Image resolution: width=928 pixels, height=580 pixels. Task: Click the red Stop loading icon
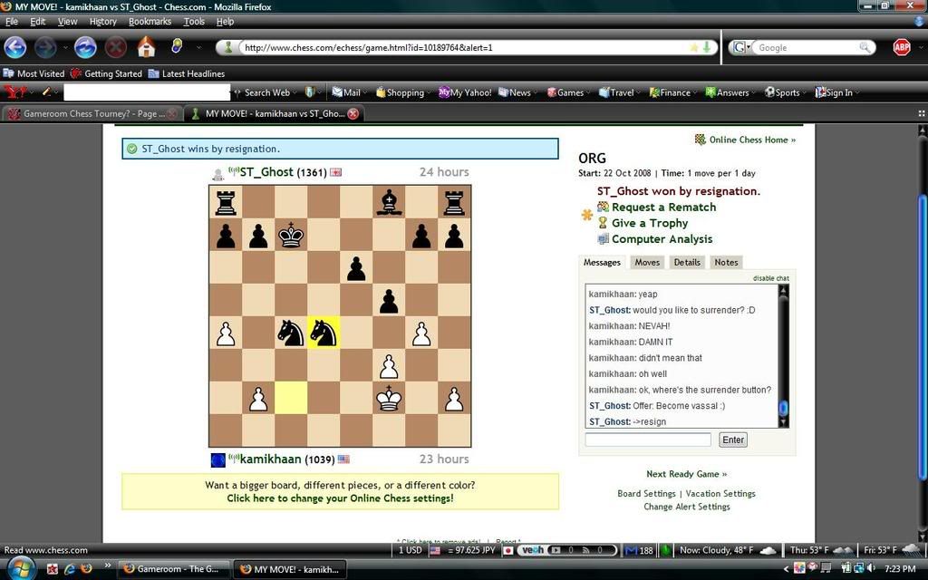tap(116, 47)
